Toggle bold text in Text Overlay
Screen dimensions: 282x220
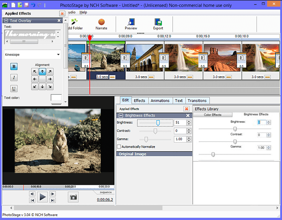[x=14, y=67]
